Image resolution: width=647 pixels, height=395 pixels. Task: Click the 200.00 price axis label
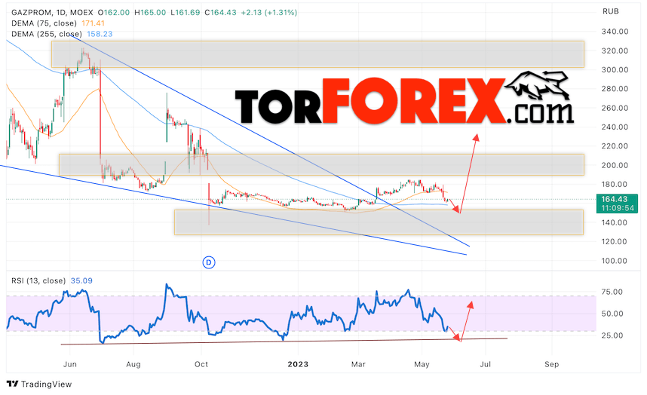click(x=615, y=165)
